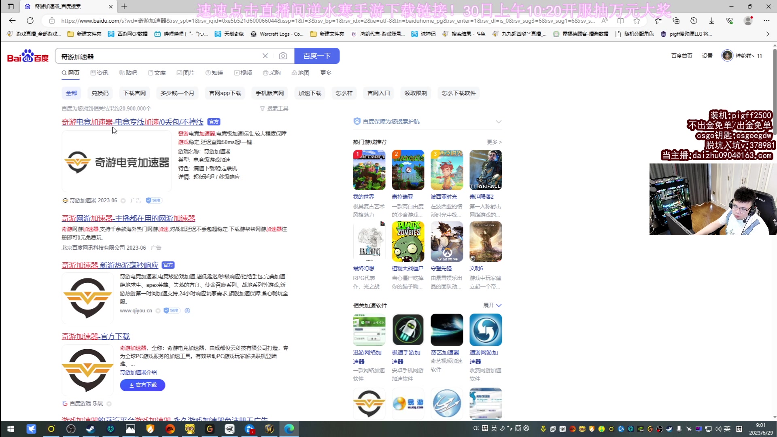The height and width of the screenshot is (437, 777).
Task: Click the Baidu account avatar for 桂纶镁
Action: tap(727, 55)
